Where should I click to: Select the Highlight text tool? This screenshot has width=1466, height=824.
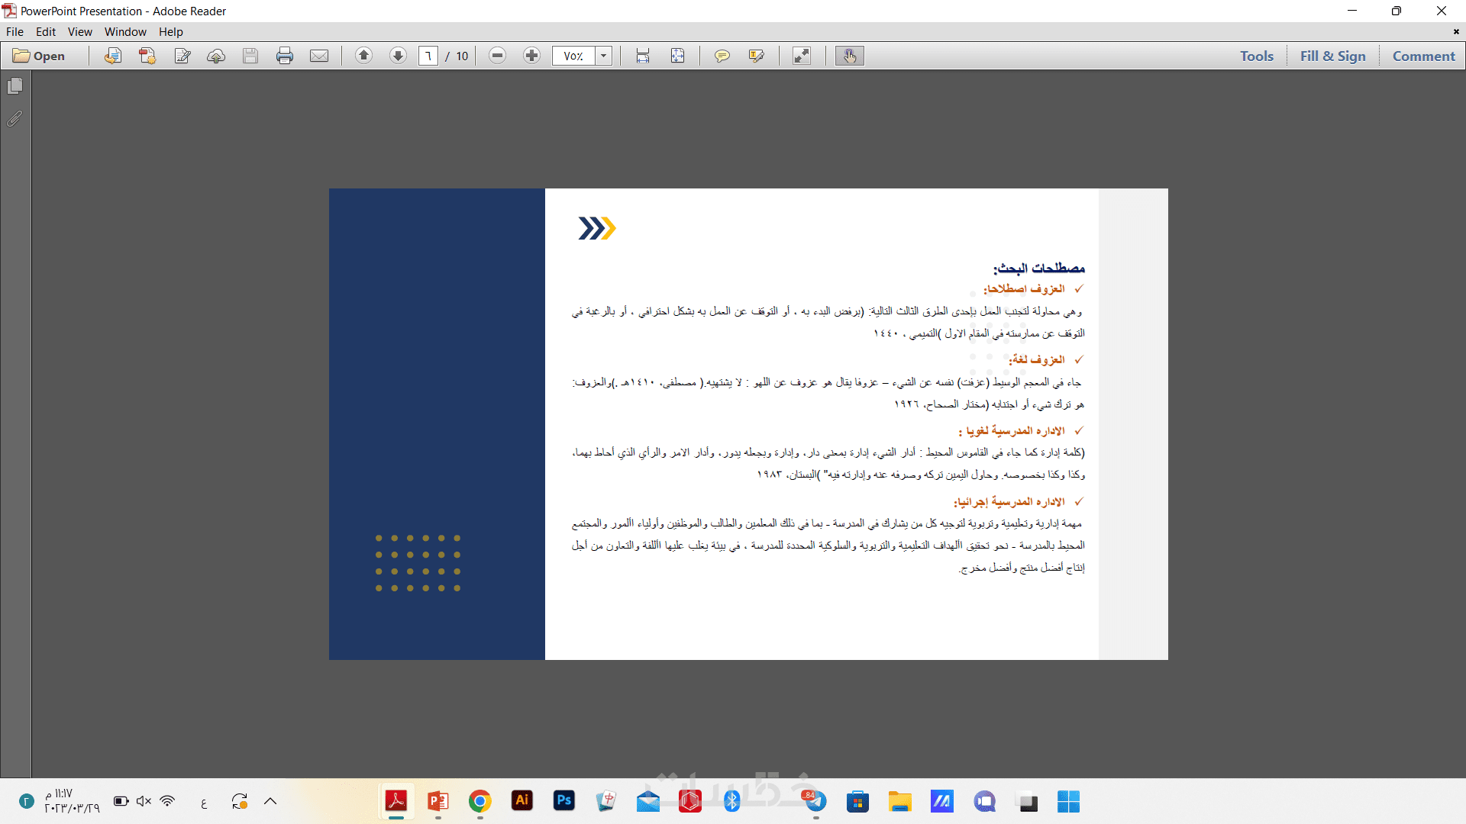[757, 56]
